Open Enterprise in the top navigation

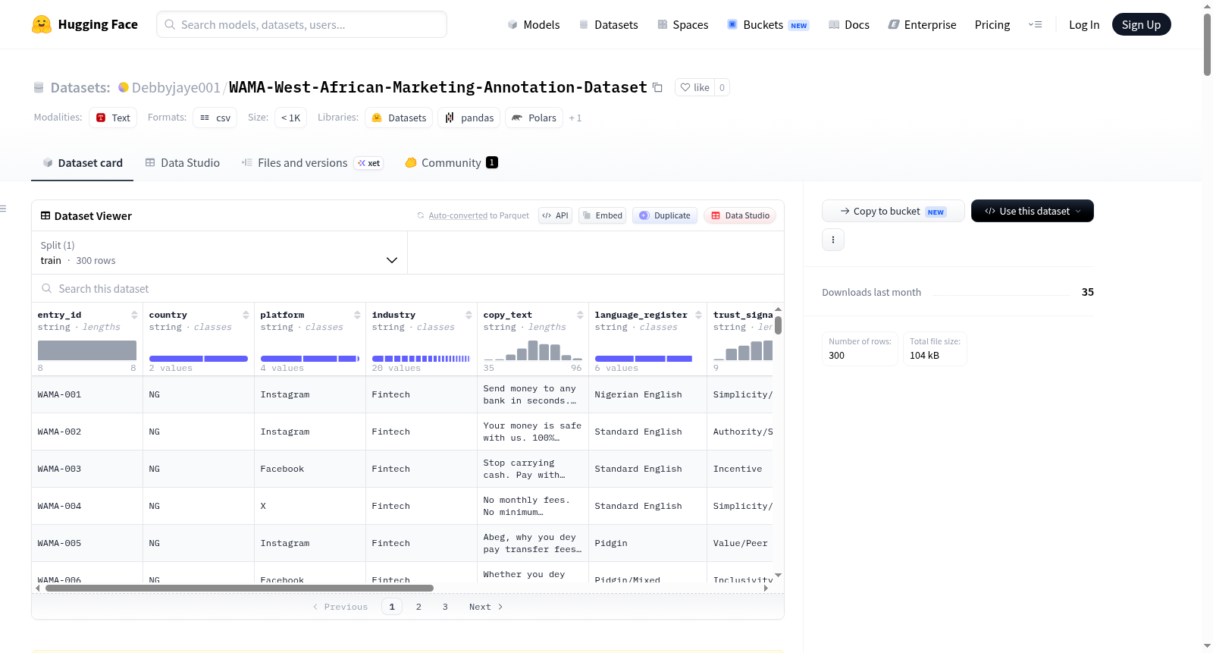click(x=923, y=25)
